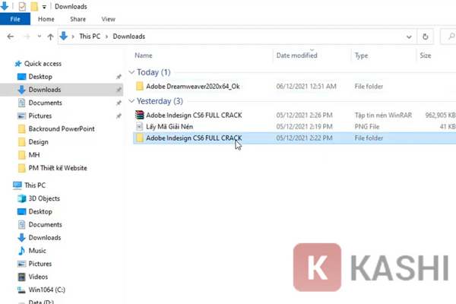Viewport: 456px width, 304px height.
Task: Switch to the Home ribbon tab
Action: point(46,19)
